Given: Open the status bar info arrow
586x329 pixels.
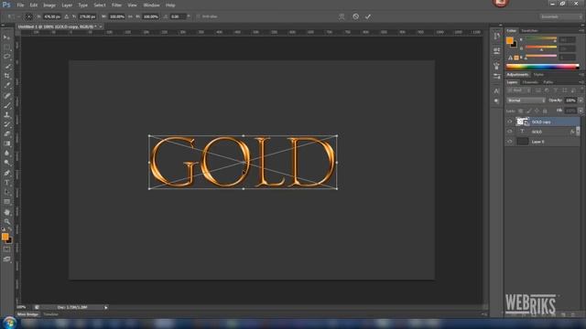Looking at the screenshot, I should point(106,307).
